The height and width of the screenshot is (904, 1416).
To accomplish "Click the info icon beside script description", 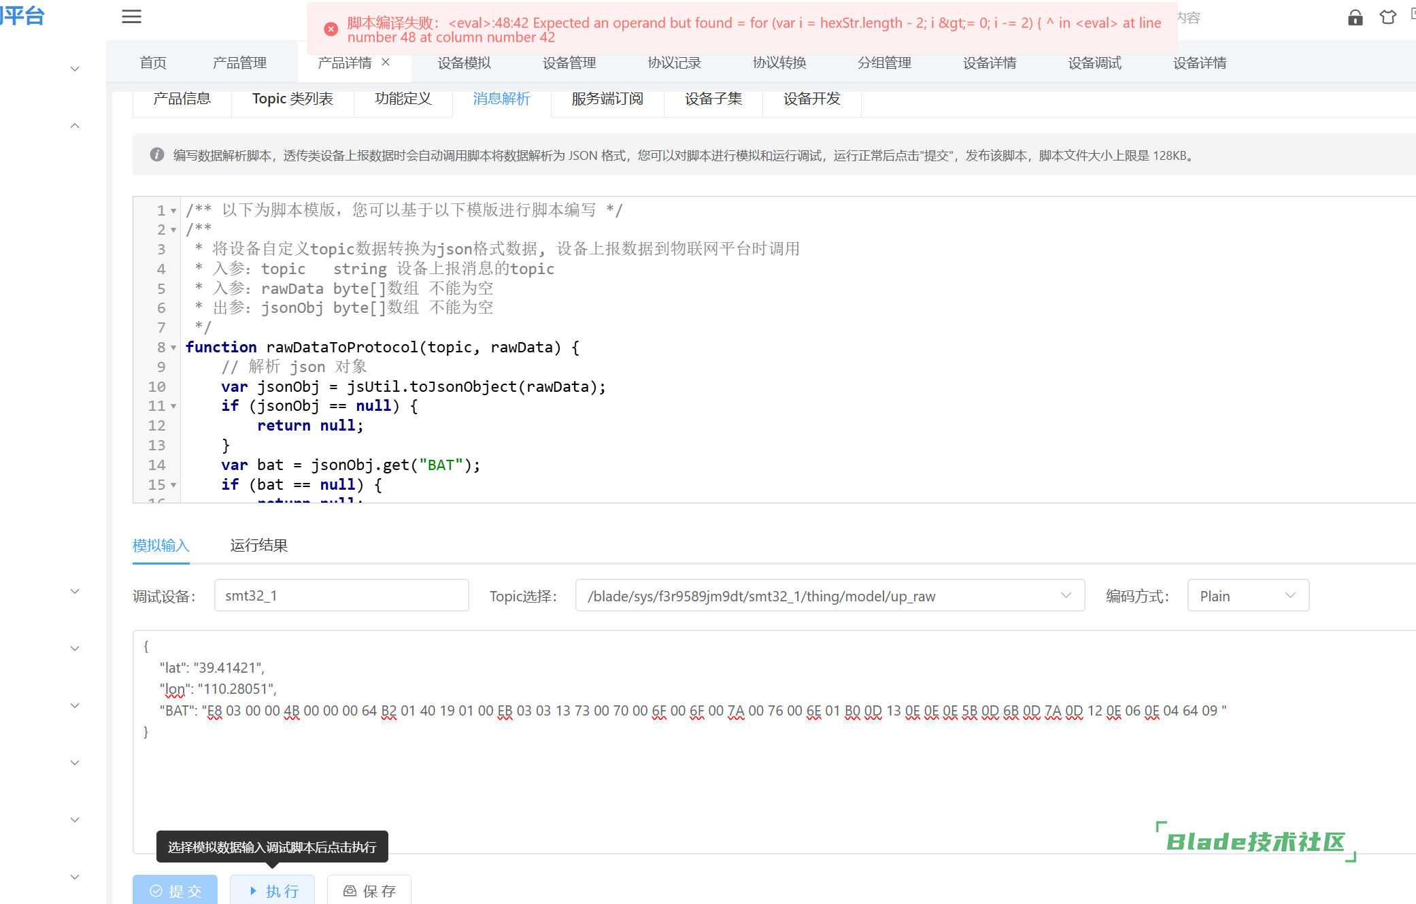I will pos(157,155).
